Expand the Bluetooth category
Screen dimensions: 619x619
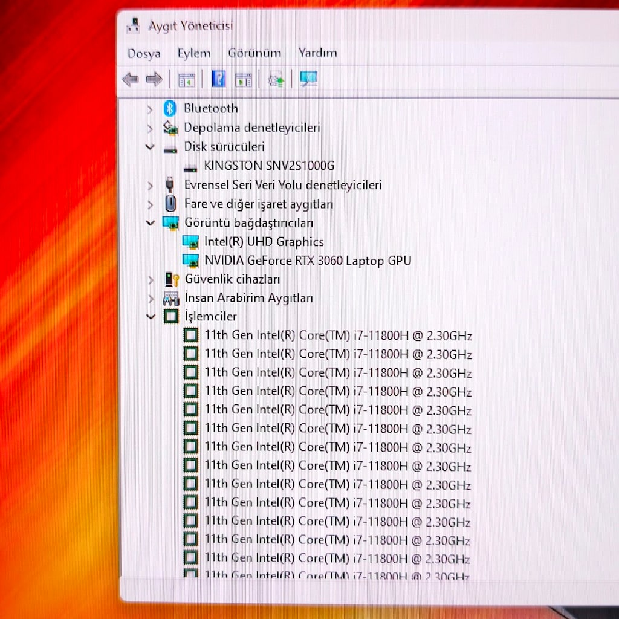pyautogui.click(x=150, y=109)
